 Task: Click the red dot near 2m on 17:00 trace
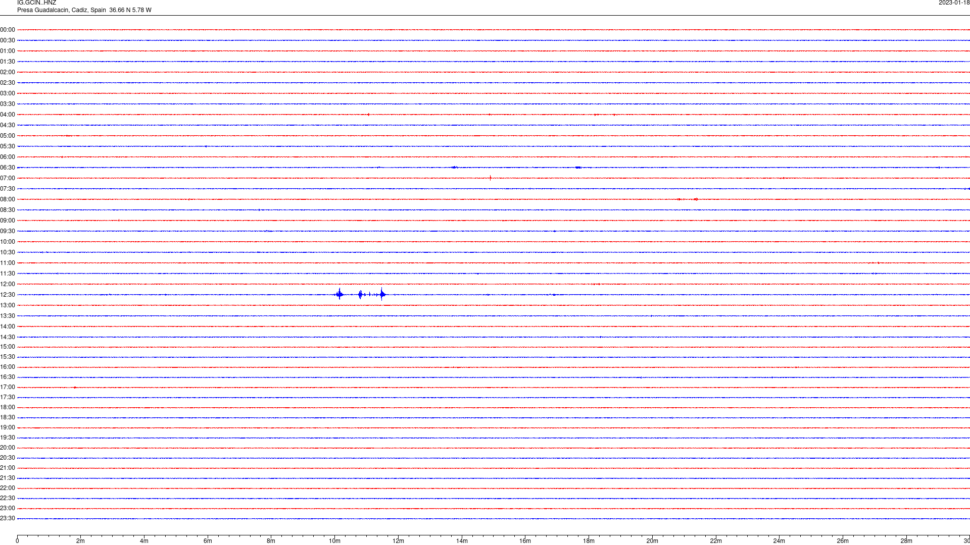pyautogui.click(x=75, y=388)
